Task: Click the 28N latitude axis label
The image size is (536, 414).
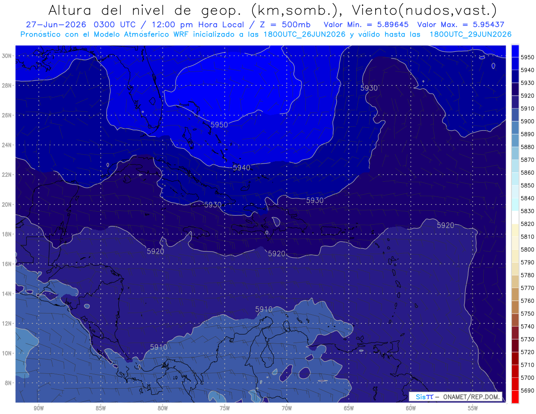Action: point(7,85)
